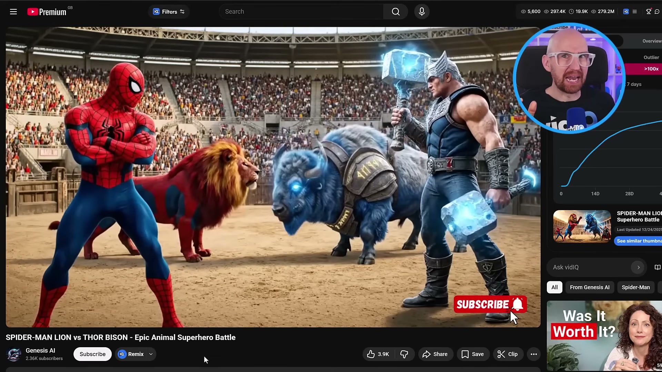
Task: Submit the Ask vidIQ arrow button
Action: pyautogui.click(x=638, y=267)
